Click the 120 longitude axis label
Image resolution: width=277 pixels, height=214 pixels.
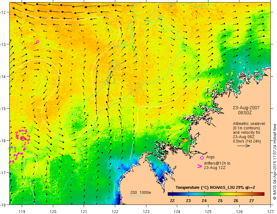pyautogui.click(x=53, y=211)
